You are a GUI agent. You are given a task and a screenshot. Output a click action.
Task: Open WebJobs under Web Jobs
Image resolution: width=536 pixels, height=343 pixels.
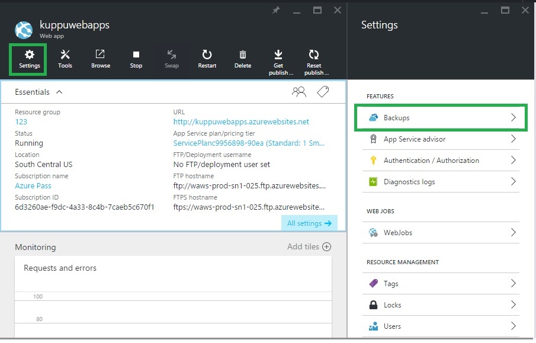(440, 233)
